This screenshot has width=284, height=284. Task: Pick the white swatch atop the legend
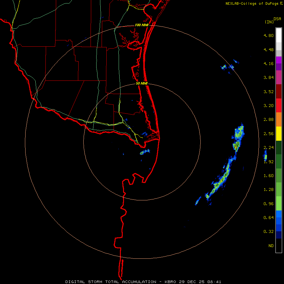tap(279, 35)
